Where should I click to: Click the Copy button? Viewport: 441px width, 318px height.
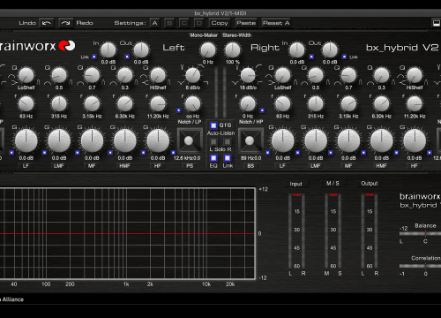click(x=220, y=23)
